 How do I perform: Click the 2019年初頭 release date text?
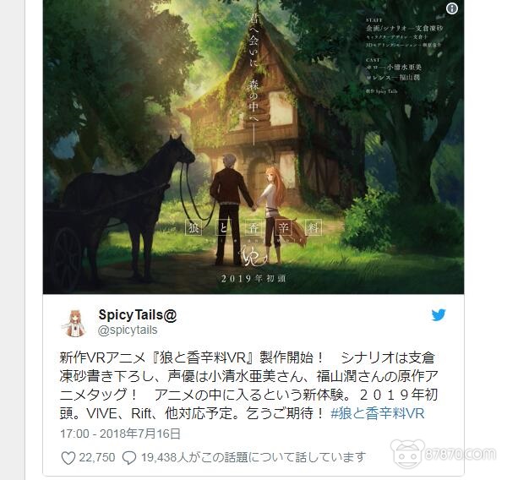253,279
